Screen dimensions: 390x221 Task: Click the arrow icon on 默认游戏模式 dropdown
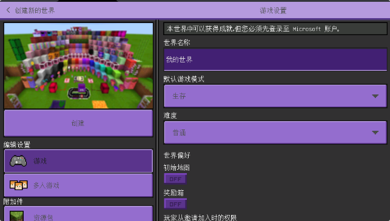click(375, 96)
